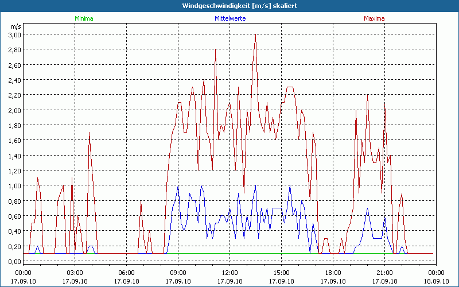Click the Maxima legend label
This screenshot has height=287, width=459.
pyautogui.click(x=374, y=18)
